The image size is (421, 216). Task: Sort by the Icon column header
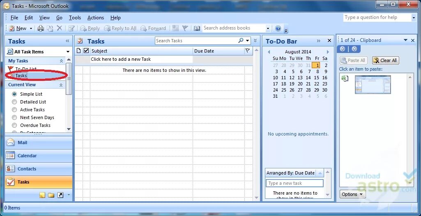tap(79, 51)
